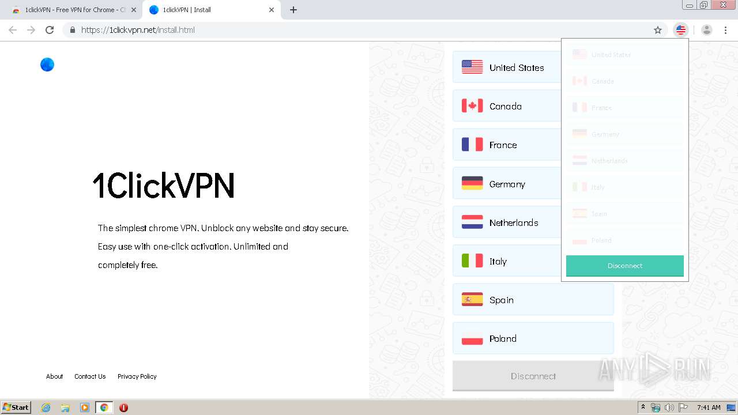Viewport: 738px width, 415px height.
Task: Open the 1ClickVPN extension toolbar icon
Action: [x=681, y=30]
